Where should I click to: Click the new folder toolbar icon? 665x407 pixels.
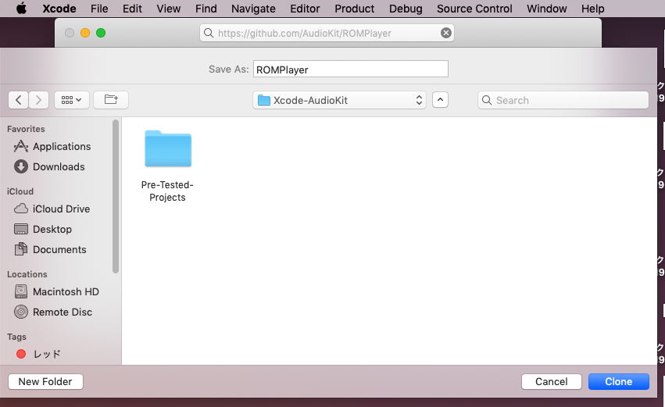pos(111,100)
